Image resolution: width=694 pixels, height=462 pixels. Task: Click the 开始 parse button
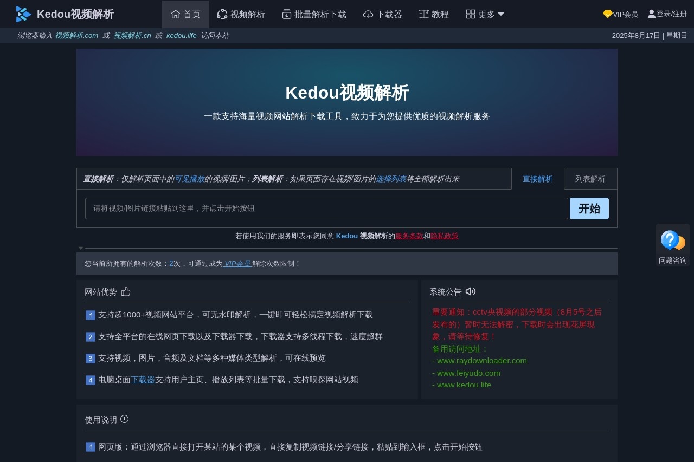[x=589, y=209]
